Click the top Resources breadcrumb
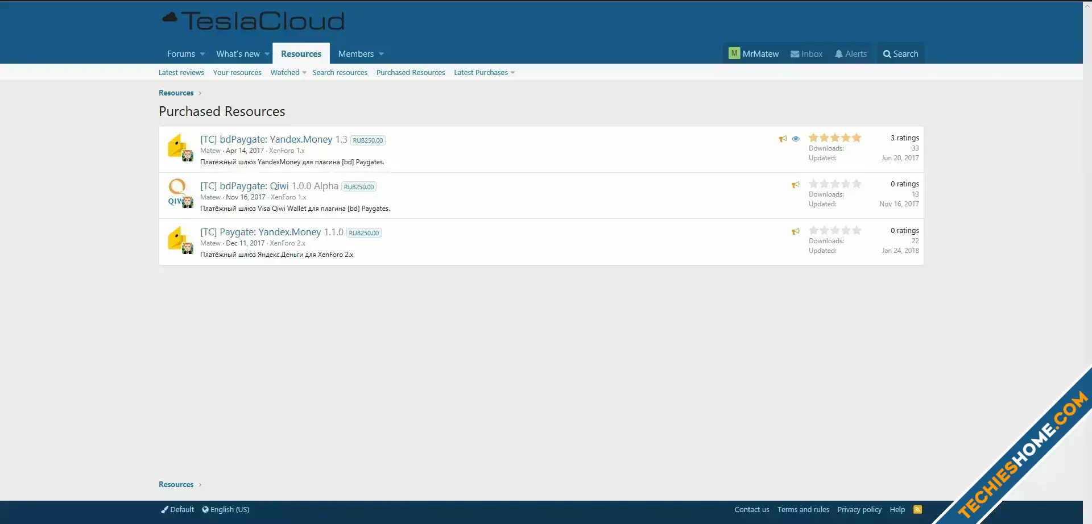The image size is (1092, 524). coord(176,93)
